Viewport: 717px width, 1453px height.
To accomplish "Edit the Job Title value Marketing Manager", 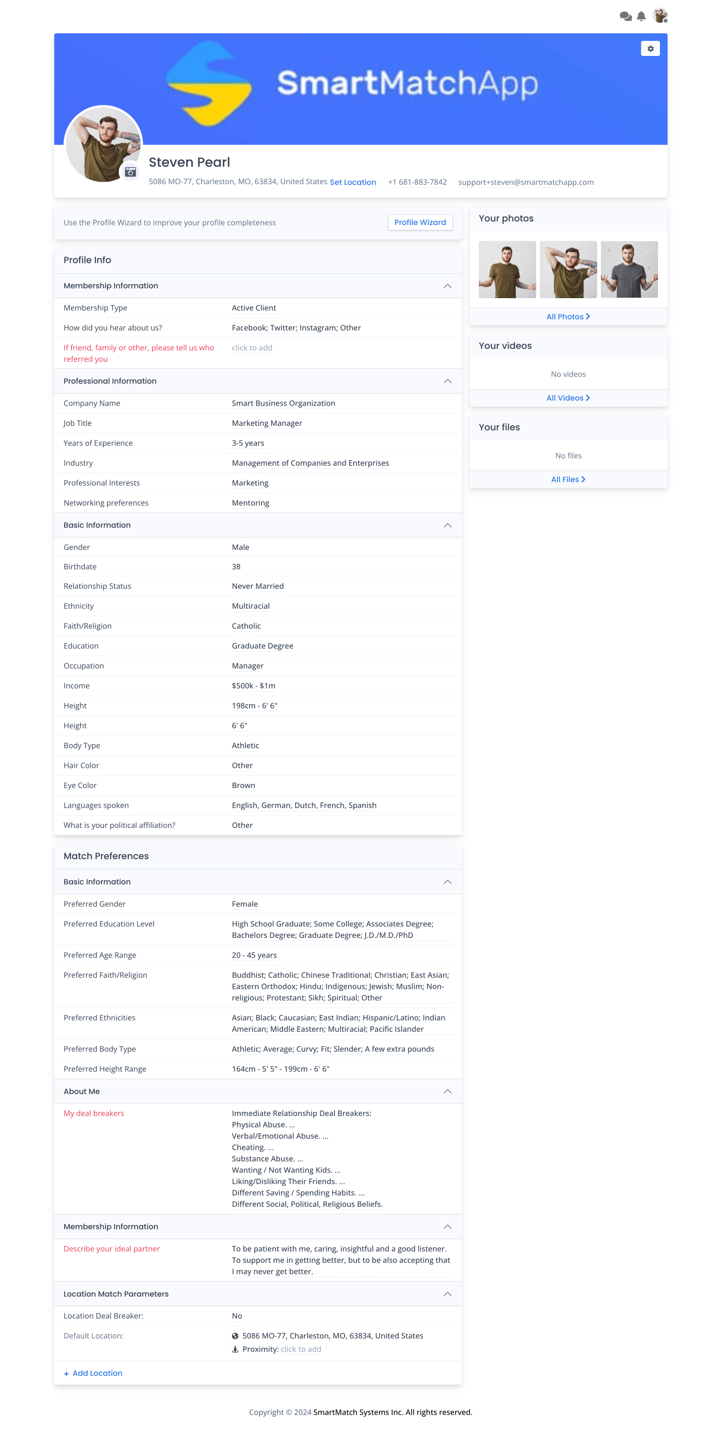I will [267, 423].
